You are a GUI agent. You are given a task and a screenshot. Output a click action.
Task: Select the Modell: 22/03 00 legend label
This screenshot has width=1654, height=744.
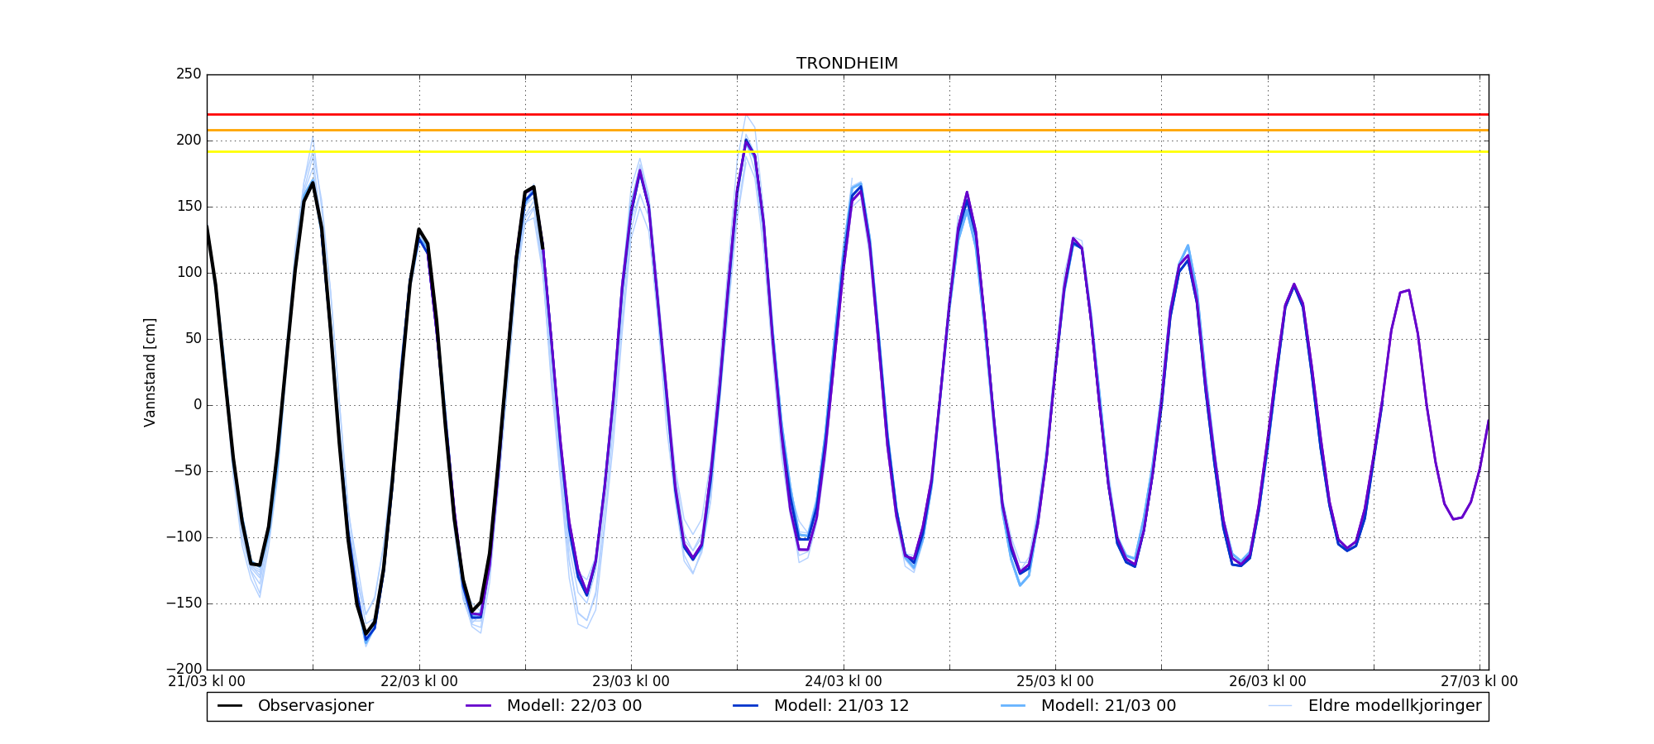575,706
